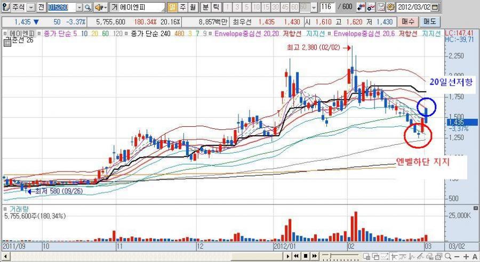
Task: Click the fast-forward button below the chart
Action: tap(314, 256)
